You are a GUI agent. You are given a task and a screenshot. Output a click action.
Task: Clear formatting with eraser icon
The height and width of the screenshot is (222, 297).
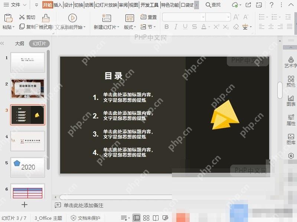[236, 27]
